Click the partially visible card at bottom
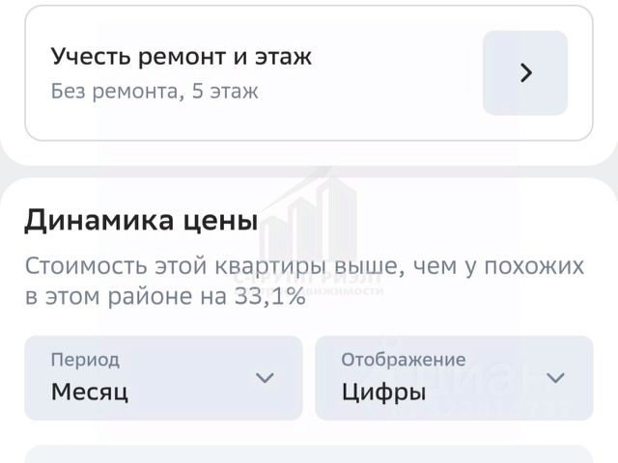 (x=309, y=454)
